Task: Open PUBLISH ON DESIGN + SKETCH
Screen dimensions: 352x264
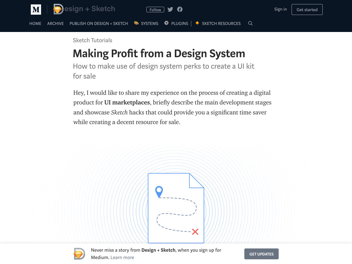Action: click(99, 23)
